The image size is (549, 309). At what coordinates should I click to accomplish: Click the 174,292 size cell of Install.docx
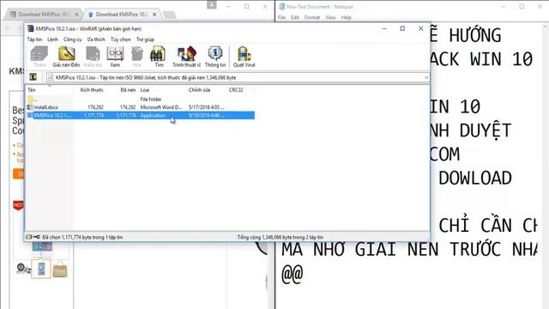(95, 107)
